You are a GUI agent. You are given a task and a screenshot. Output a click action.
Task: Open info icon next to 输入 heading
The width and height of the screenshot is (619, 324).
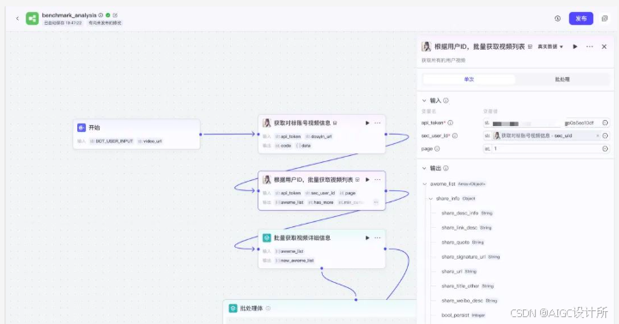click(x=446, y=100)
